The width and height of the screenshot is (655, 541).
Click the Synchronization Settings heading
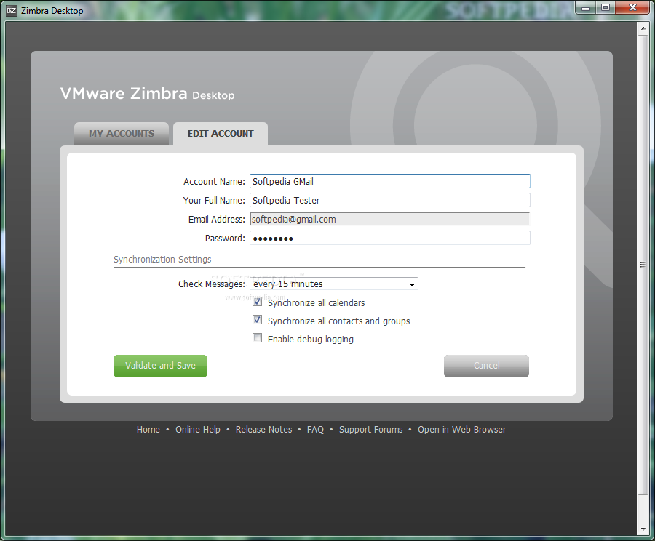tap(162, 259)
